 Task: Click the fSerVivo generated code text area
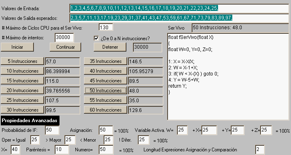click(228, 77)
